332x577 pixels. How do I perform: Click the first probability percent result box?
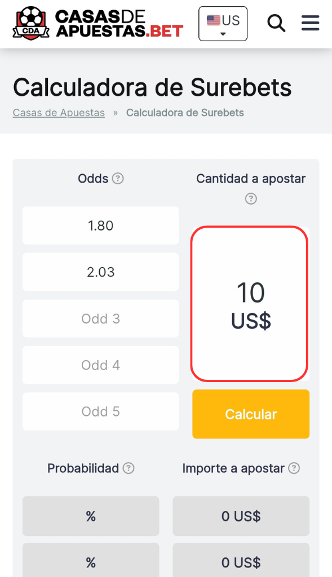pyautogui.click(x=91, y=516)
